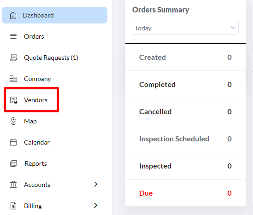The height and width of the screenshot is (215, 253).
Task: Click the Reports layout icon
Action: [13, 163]
